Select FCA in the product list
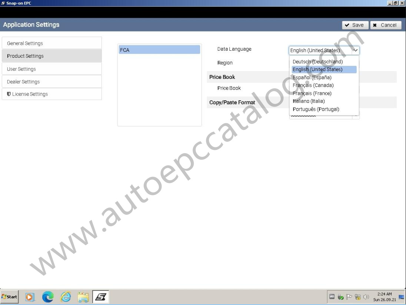Image resolution: width=406 pixels, height=305 pixels. pos(159,50)
